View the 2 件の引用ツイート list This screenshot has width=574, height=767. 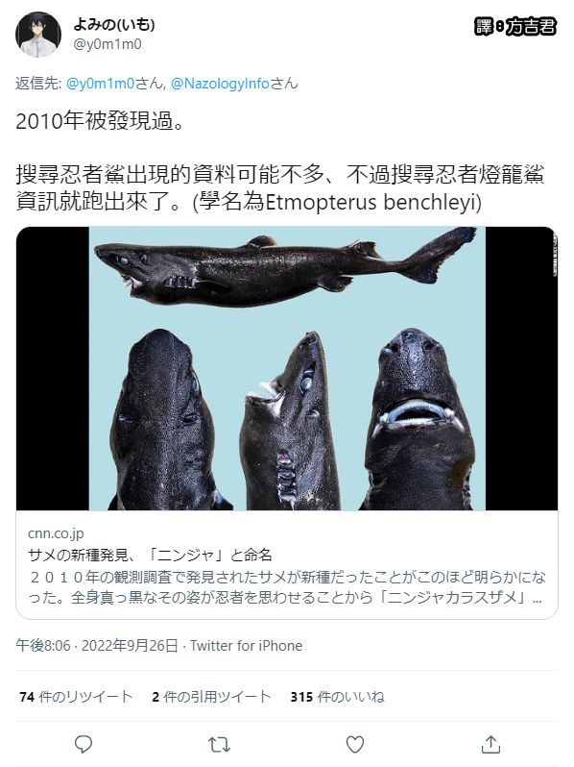pyautogui.click(x=211, y=697)
